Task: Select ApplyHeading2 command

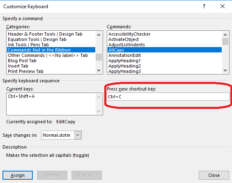Action: 165,66
